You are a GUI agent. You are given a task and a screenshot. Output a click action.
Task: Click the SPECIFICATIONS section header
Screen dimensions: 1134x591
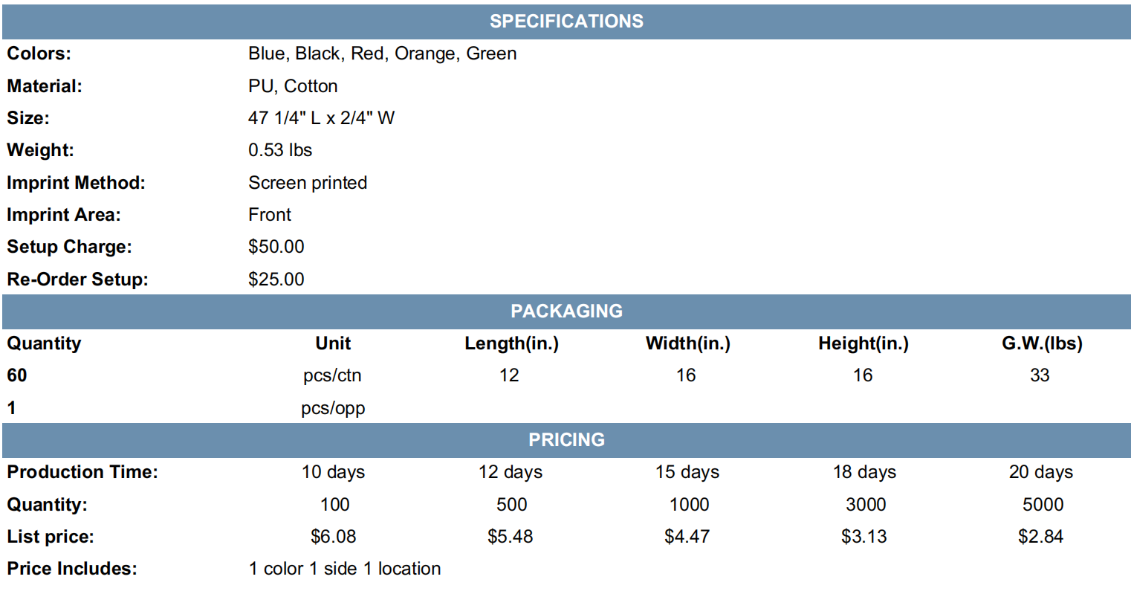click(x=566, y=22)
